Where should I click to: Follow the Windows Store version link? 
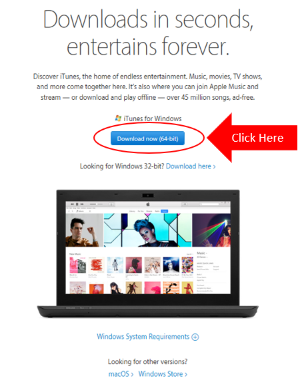[x=163, y=374]
